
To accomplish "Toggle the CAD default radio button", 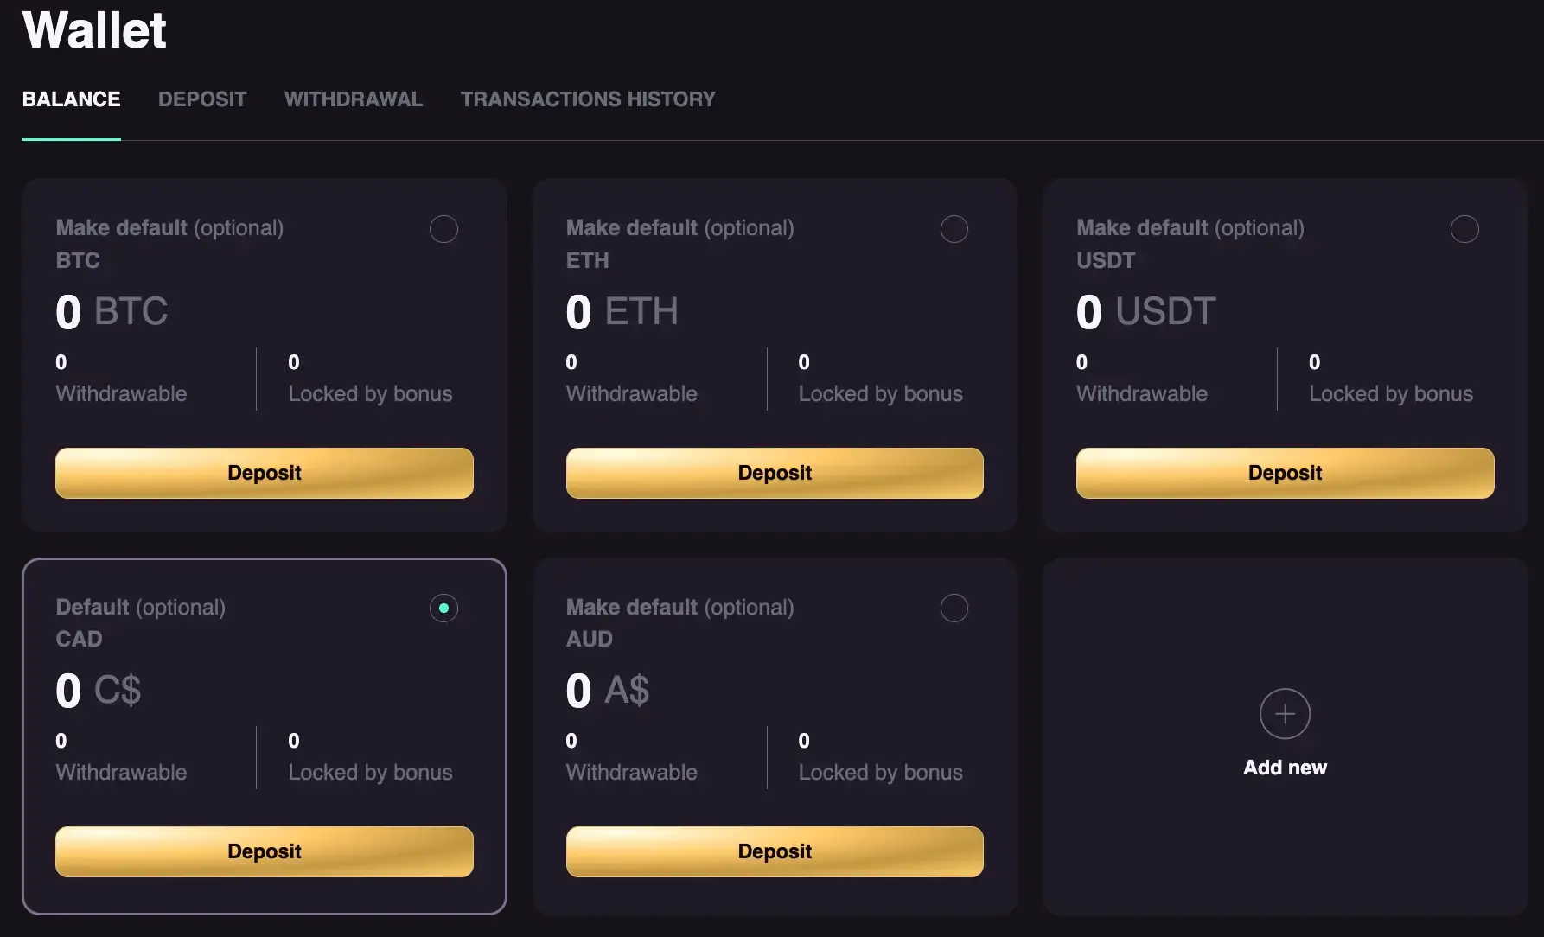I will [443, 608].
